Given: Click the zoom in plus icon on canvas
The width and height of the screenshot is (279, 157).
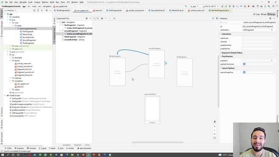Looking at the screenshot, I should click(x=214, y=126).
